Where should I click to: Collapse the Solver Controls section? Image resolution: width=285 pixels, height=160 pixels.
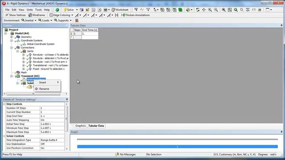[4, 136]
